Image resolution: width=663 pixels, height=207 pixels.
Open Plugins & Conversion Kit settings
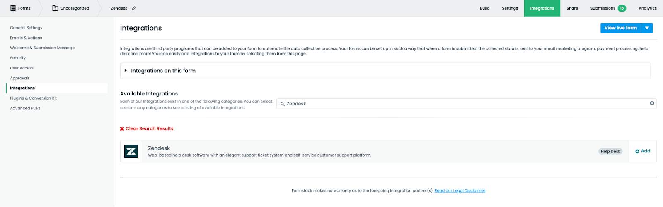pyautogui.click(x=33, y=98)
